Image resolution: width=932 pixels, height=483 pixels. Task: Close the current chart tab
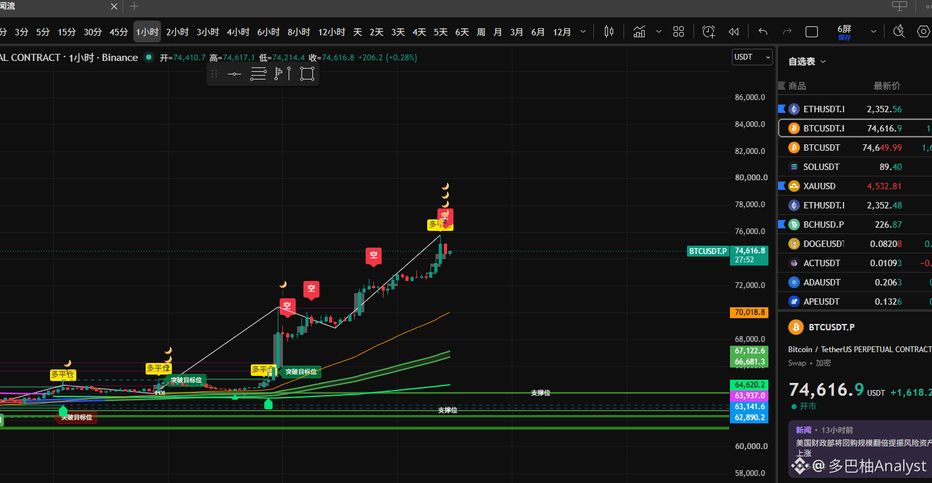(114, 6)
